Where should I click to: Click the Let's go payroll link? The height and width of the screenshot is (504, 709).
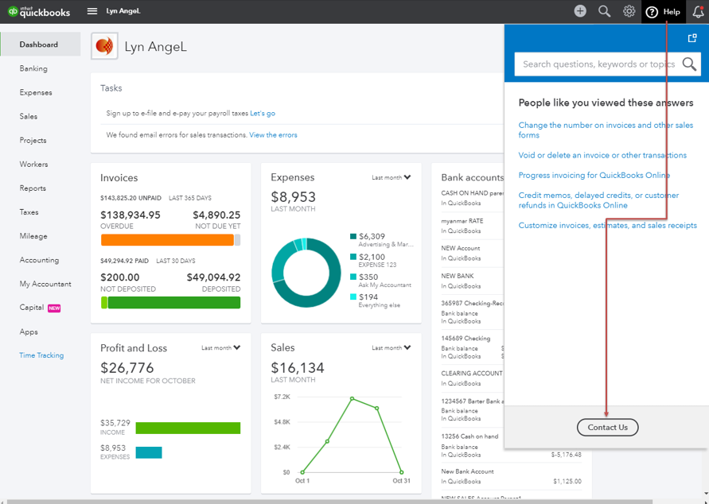tap(263, 114)
